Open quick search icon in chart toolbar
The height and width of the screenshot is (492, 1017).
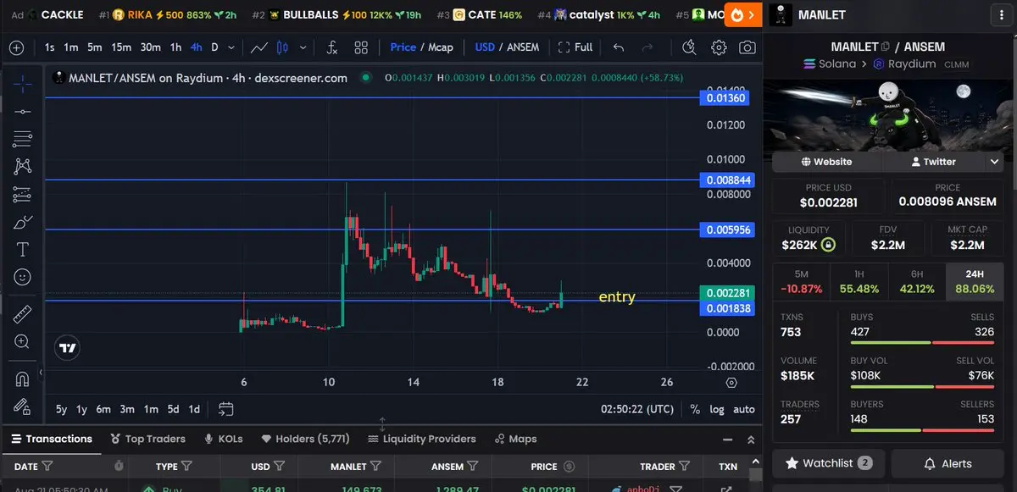point(690,47)
